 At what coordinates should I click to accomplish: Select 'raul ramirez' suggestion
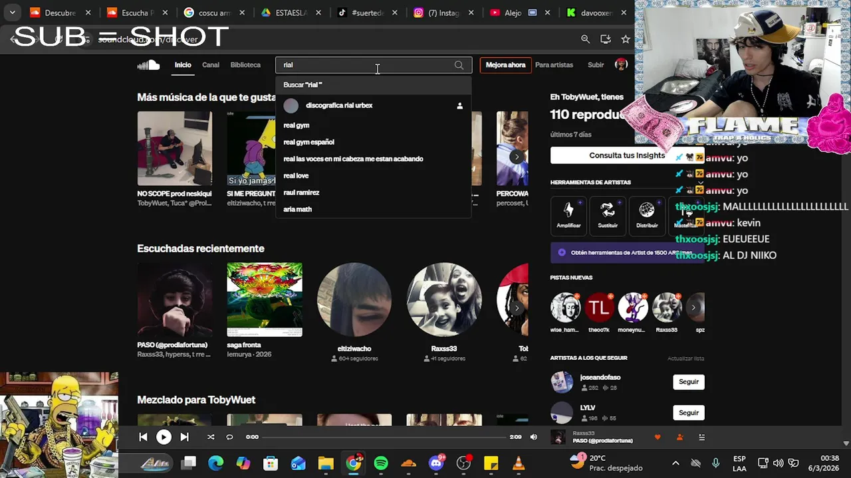(x=374, y=193)
